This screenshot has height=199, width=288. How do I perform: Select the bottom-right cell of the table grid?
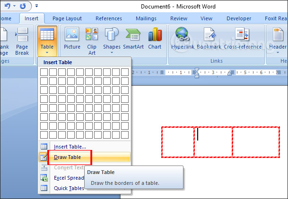pos(125,135)
